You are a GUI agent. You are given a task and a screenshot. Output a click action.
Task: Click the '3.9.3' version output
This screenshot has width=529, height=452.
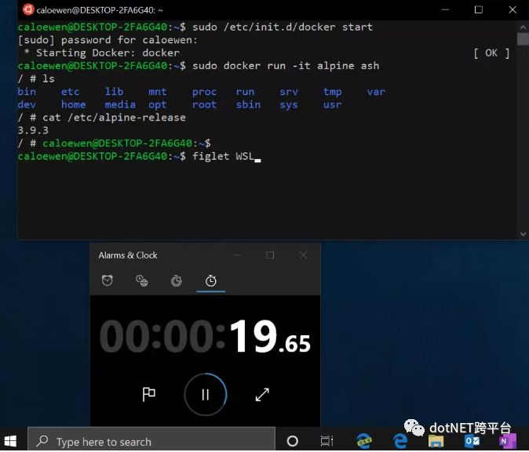pyautogui.click(x=33, y=130)
